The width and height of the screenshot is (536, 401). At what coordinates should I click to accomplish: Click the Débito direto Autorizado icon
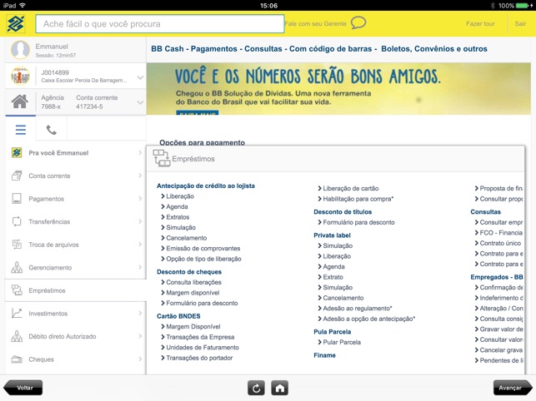[17, 336]
